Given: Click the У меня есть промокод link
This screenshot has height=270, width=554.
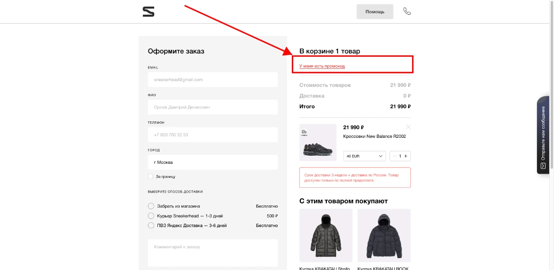Looking at the screenshot, I should (322, 66).
